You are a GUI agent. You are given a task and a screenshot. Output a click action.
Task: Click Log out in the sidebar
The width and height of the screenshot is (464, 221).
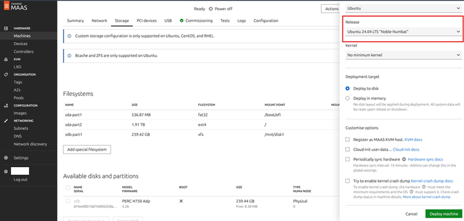click(x=20, y=179)
